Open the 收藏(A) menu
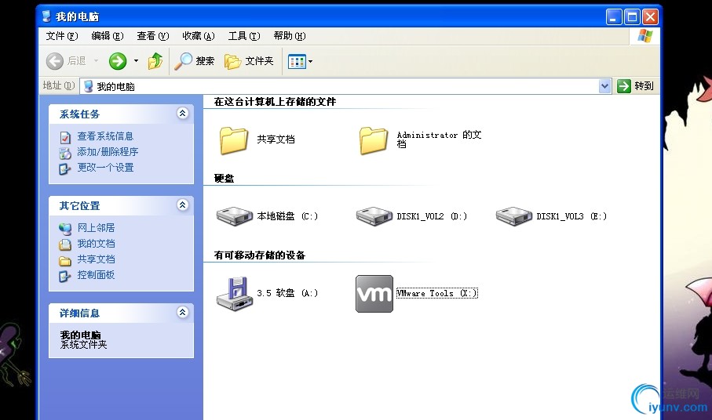 point(199,36)
